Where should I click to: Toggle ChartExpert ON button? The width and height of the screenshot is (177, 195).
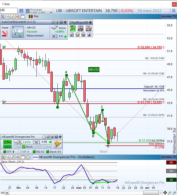(x=73, y=28)
